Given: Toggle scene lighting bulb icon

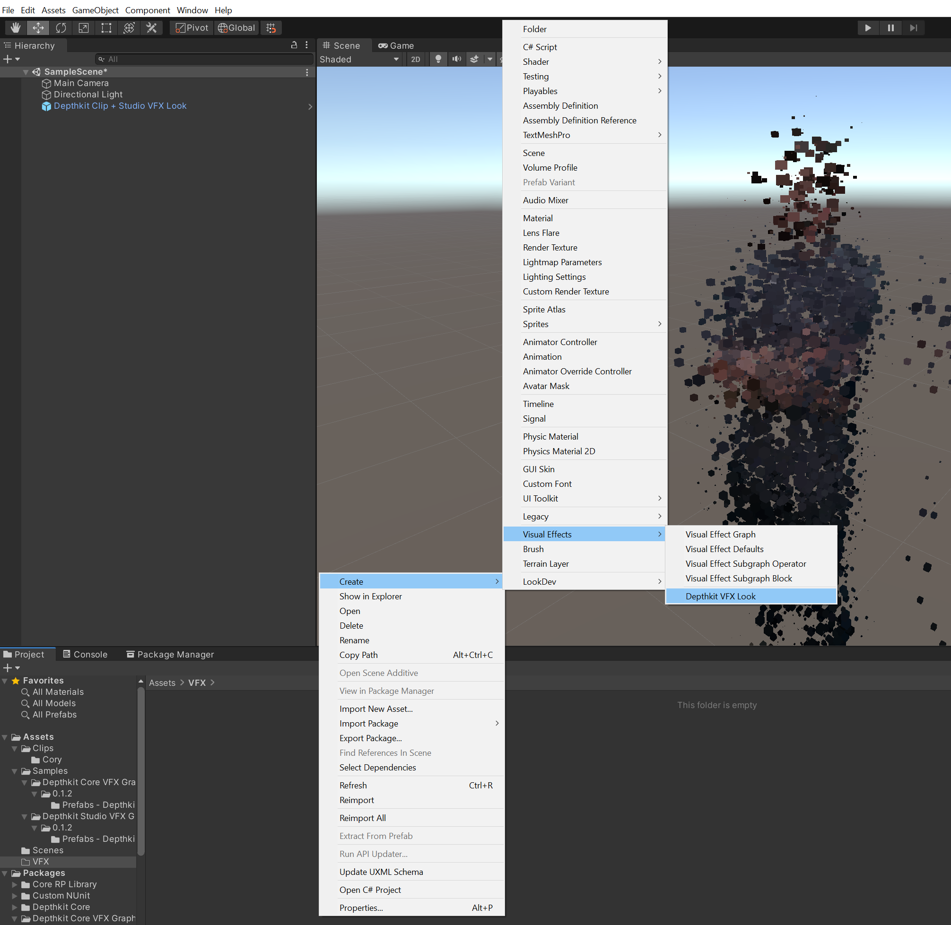Looking at the screenshot, I should pyautogui.click(x=438, y=59).
